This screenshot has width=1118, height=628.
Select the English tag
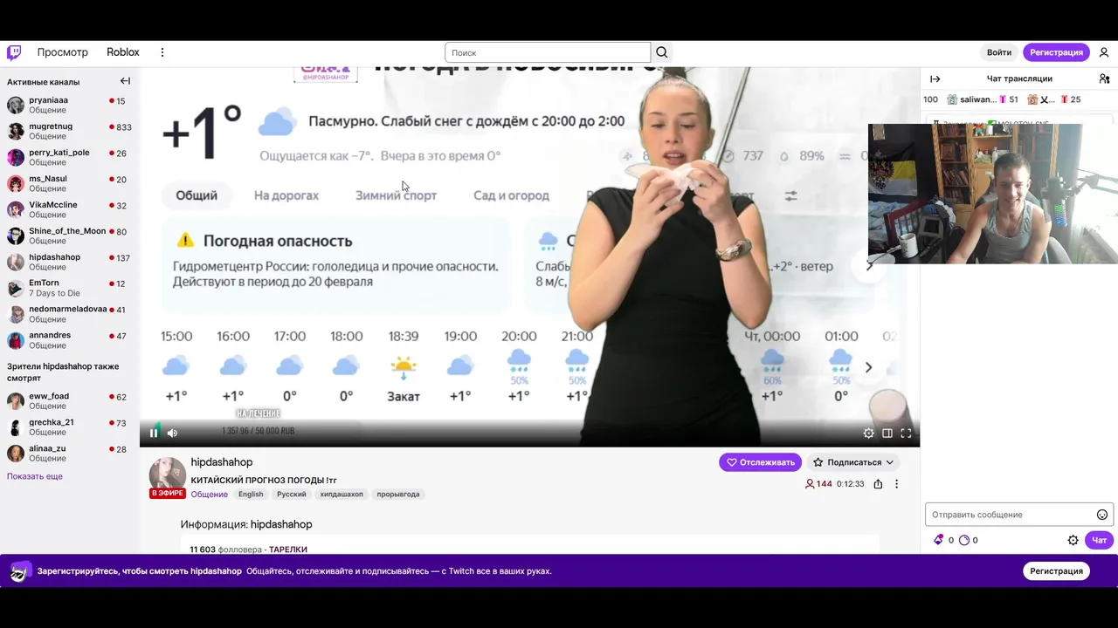click(251, 495)
